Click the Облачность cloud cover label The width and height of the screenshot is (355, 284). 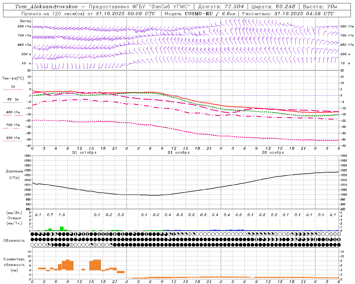(14, 241)
